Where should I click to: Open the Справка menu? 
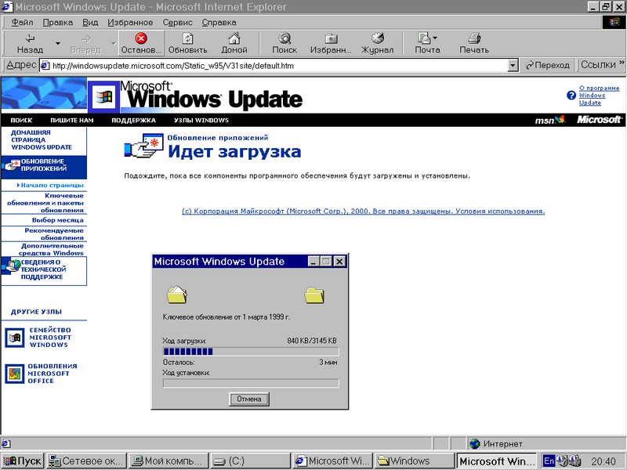(219, 23)
